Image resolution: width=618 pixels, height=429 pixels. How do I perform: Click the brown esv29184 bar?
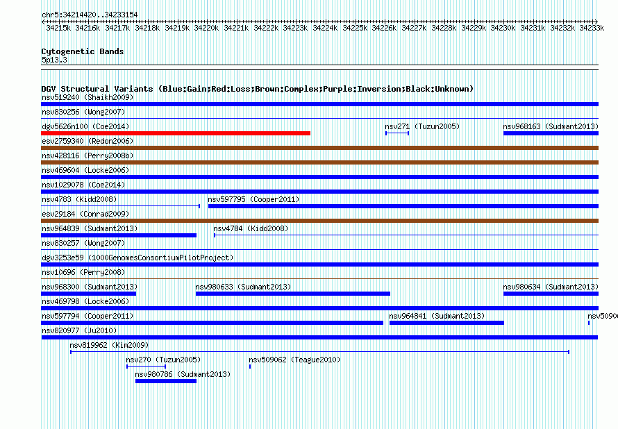pos(319,221)
